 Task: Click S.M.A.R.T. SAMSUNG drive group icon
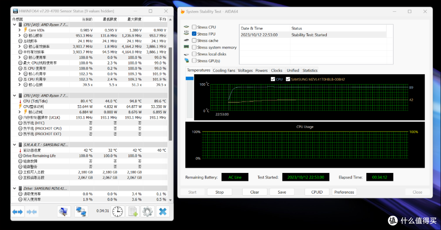[20, 145]
